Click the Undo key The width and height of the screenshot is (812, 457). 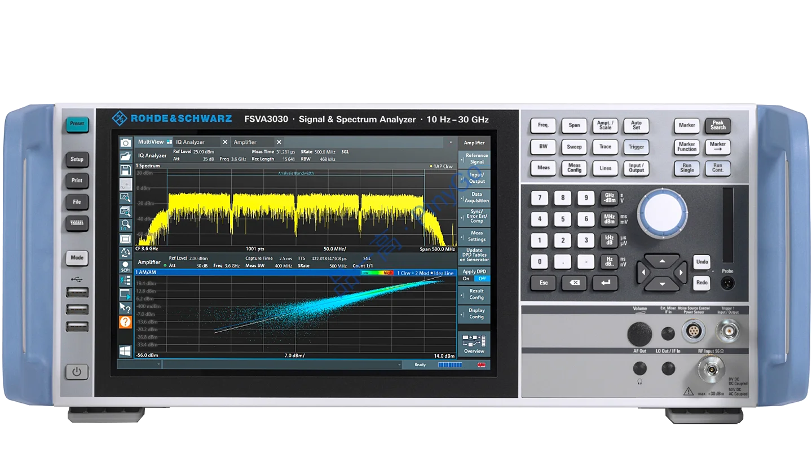[x=701, y=262]
